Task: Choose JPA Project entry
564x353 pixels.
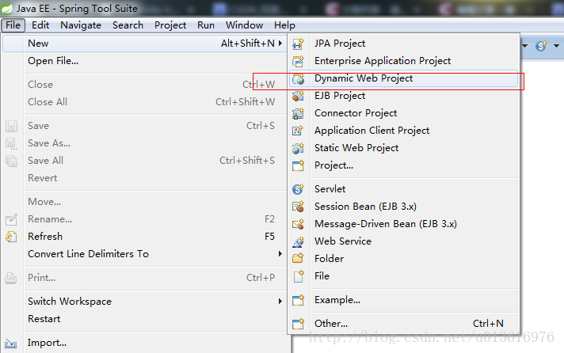Action: (x=403, y=44)
